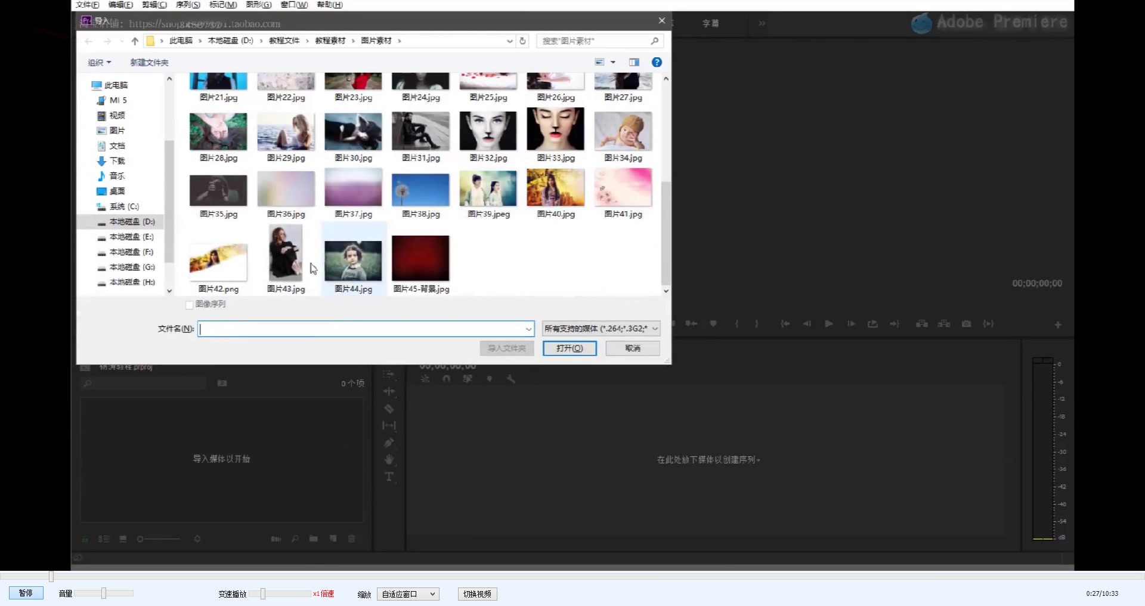Select the Track Select Forward tool in Premiere
This screenshot has height=606, width=1145.
pyautogui.click(x=389, y=375)
